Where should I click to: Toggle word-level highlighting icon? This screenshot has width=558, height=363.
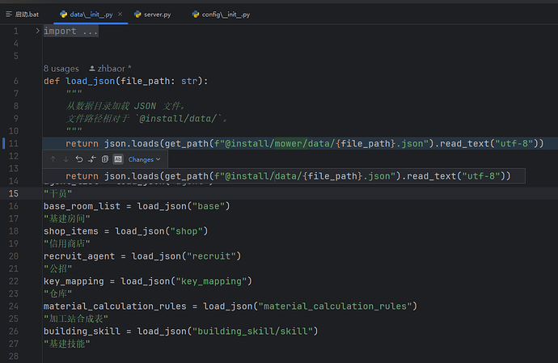coord(118,159)
